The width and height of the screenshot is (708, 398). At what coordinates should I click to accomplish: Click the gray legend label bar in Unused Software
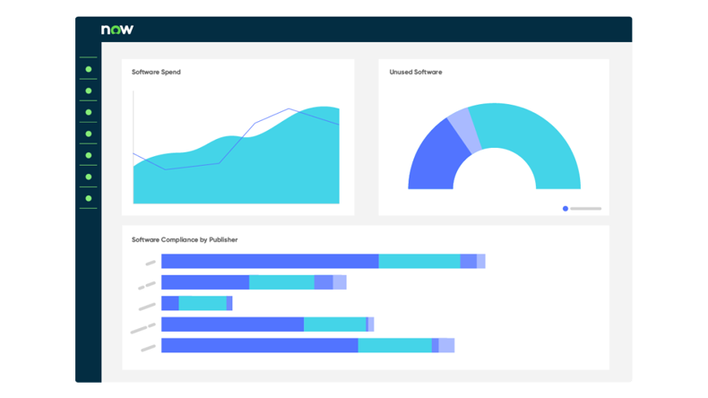[586, 209]
